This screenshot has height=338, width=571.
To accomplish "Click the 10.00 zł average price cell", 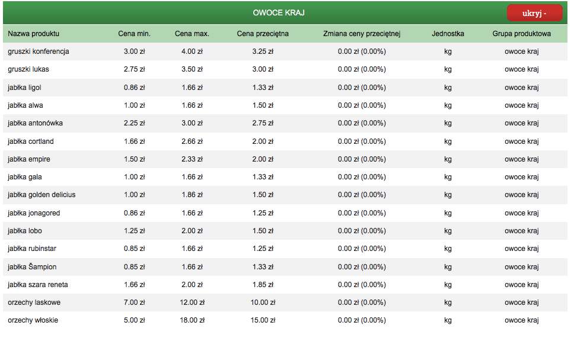I will (263, 302).
